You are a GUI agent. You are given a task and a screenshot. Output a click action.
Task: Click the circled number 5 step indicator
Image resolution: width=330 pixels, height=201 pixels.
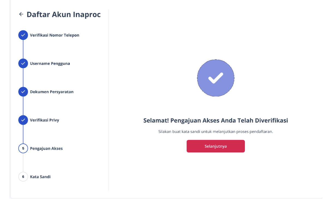[23, 148]
